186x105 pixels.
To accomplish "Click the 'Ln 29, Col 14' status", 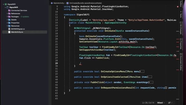I will pyautogui.click(x=148, y=103).
